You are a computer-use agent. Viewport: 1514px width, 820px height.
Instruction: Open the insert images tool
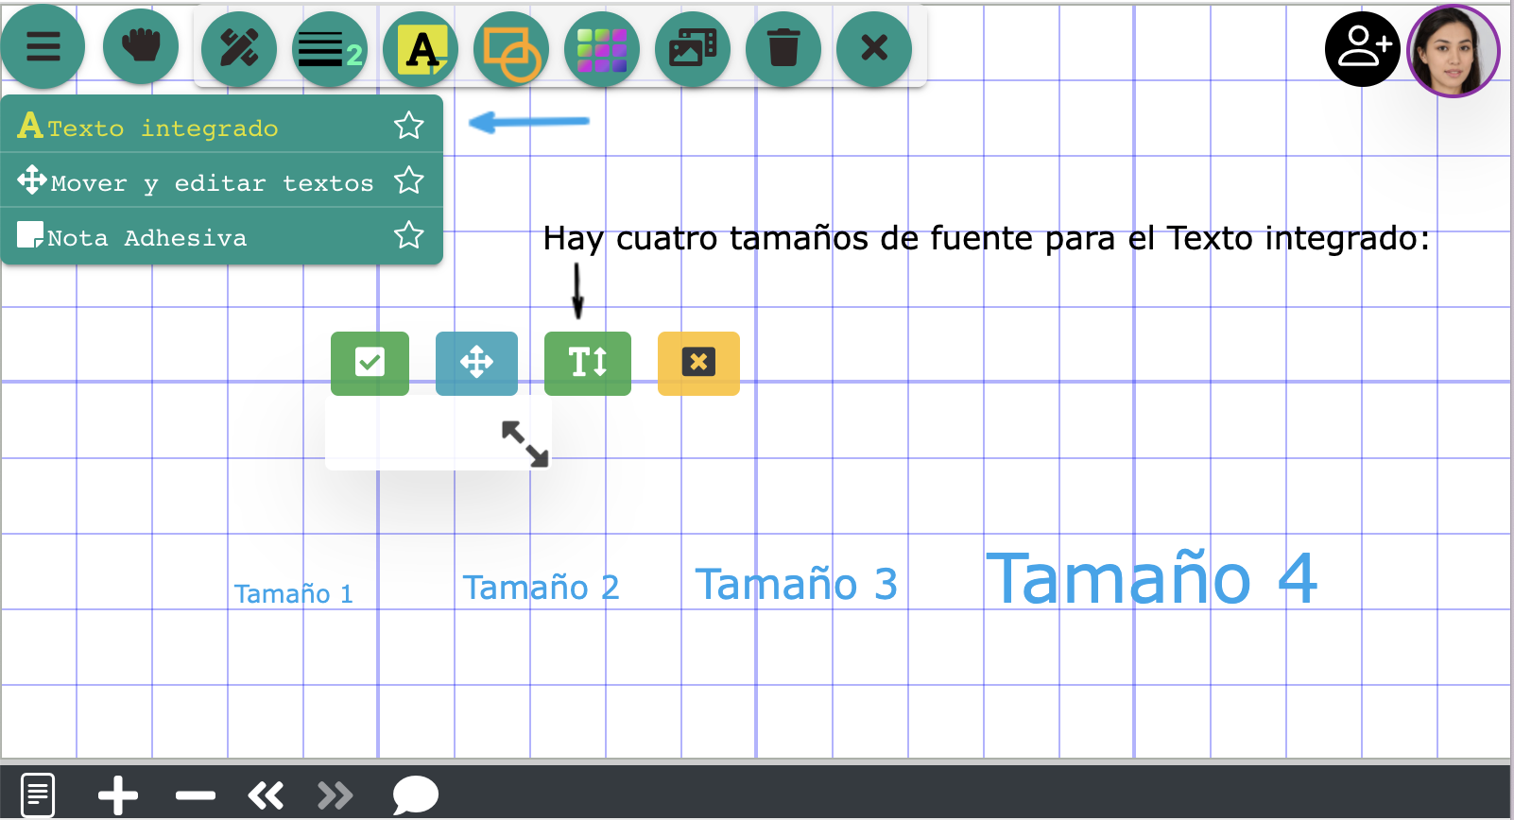point(693,49)
